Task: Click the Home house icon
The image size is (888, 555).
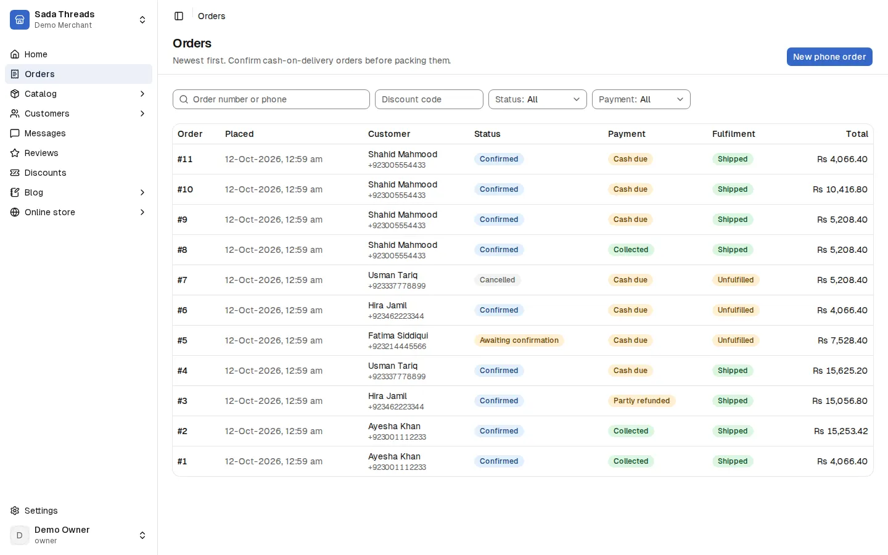Action: pos(15,54)
